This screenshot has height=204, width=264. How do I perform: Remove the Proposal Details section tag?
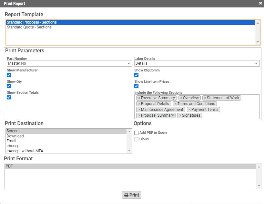(x=139, y=104)
